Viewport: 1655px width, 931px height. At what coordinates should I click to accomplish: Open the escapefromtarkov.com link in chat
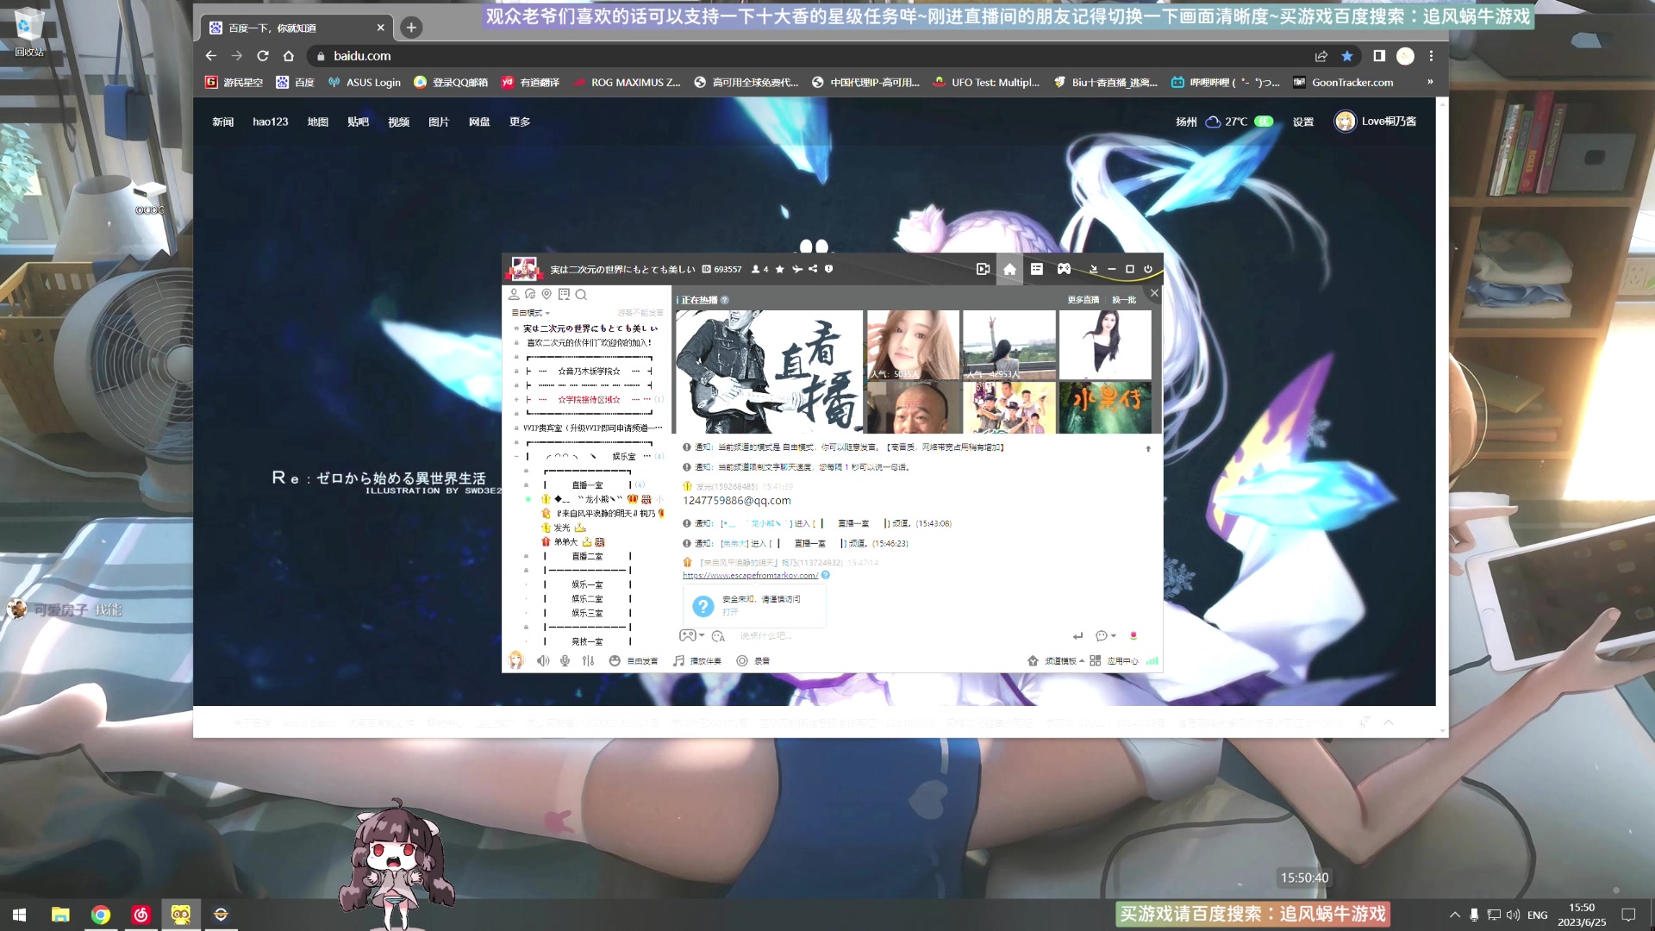(x=750, y=575)
